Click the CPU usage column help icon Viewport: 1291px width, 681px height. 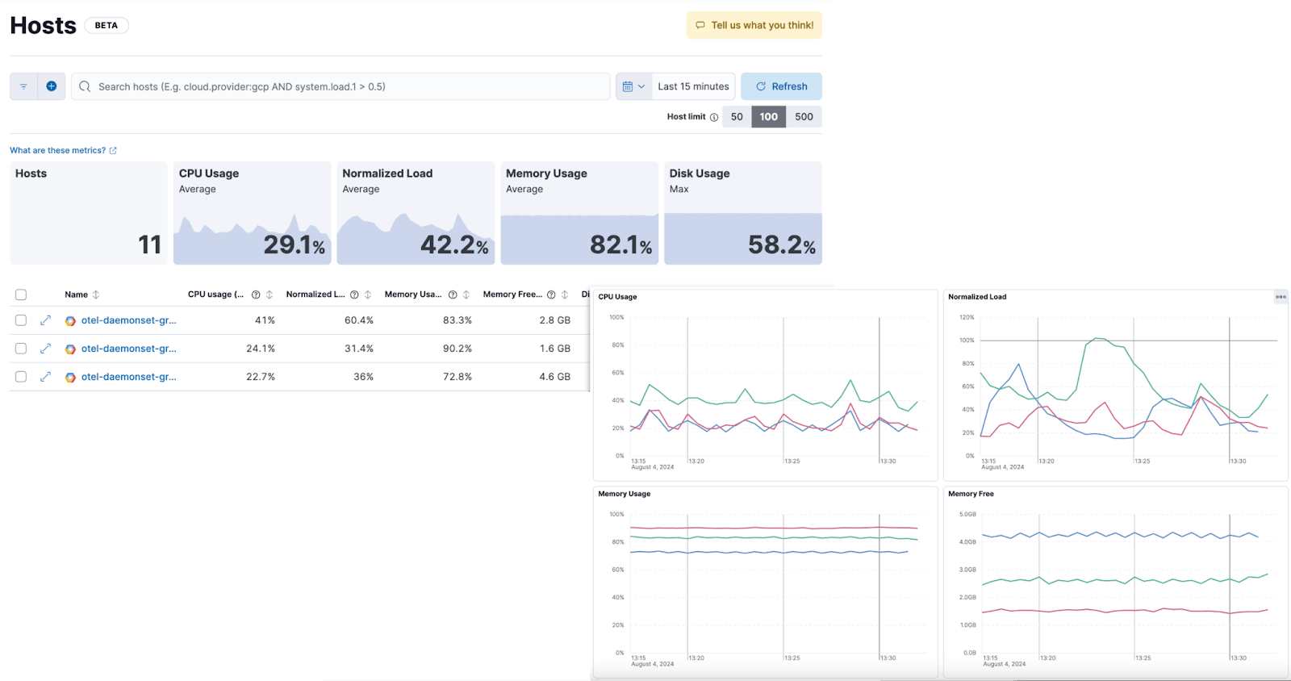pos(256,295)
